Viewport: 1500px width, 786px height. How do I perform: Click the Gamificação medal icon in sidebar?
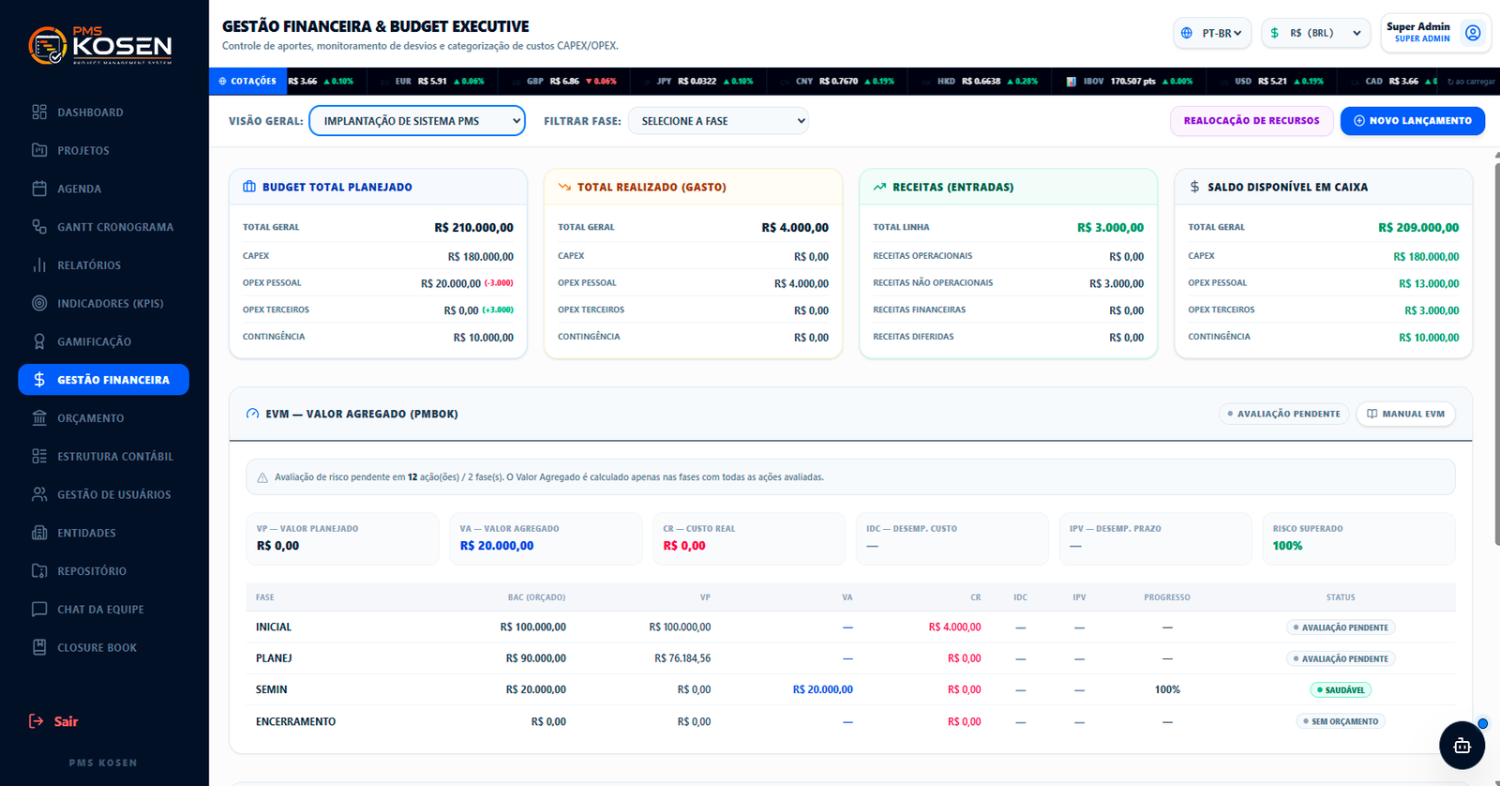(39, 341)
